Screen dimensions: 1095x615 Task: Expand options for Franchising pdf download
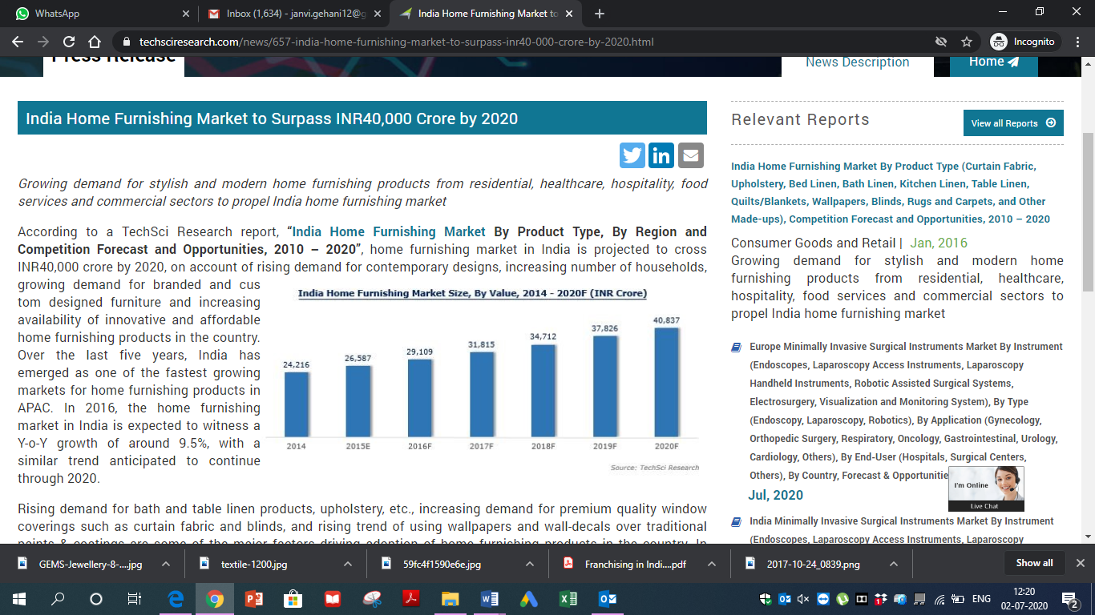click(711, 564)
